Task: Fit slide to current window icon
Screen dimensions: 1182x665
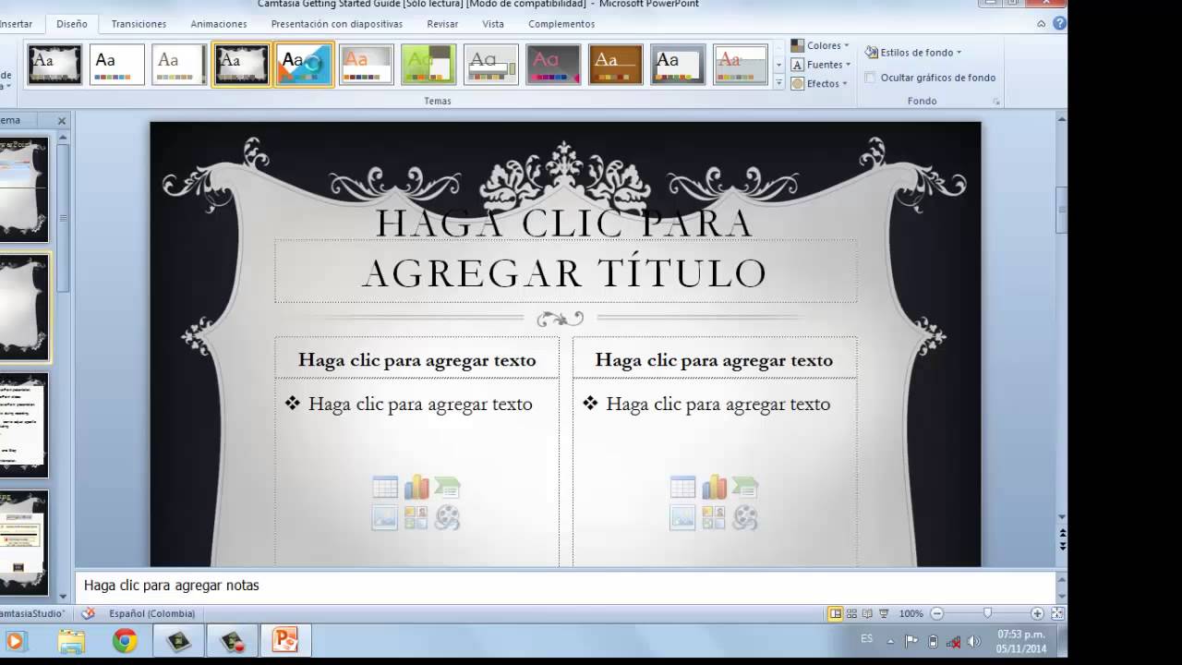Action: pyautogui.click(x=1057, y=613)
